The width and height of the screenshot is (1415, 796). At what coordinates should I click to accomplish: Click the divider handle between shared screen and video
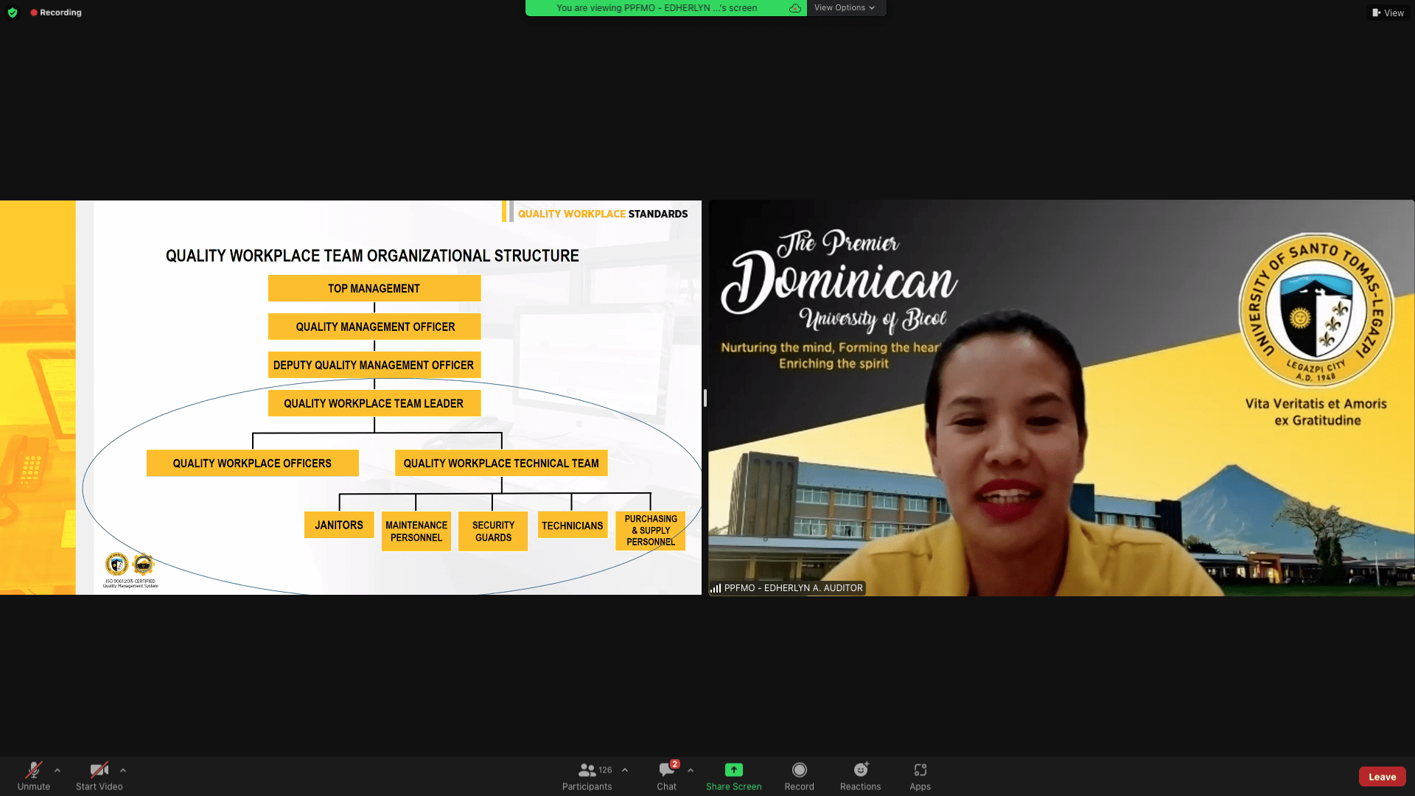705,398
